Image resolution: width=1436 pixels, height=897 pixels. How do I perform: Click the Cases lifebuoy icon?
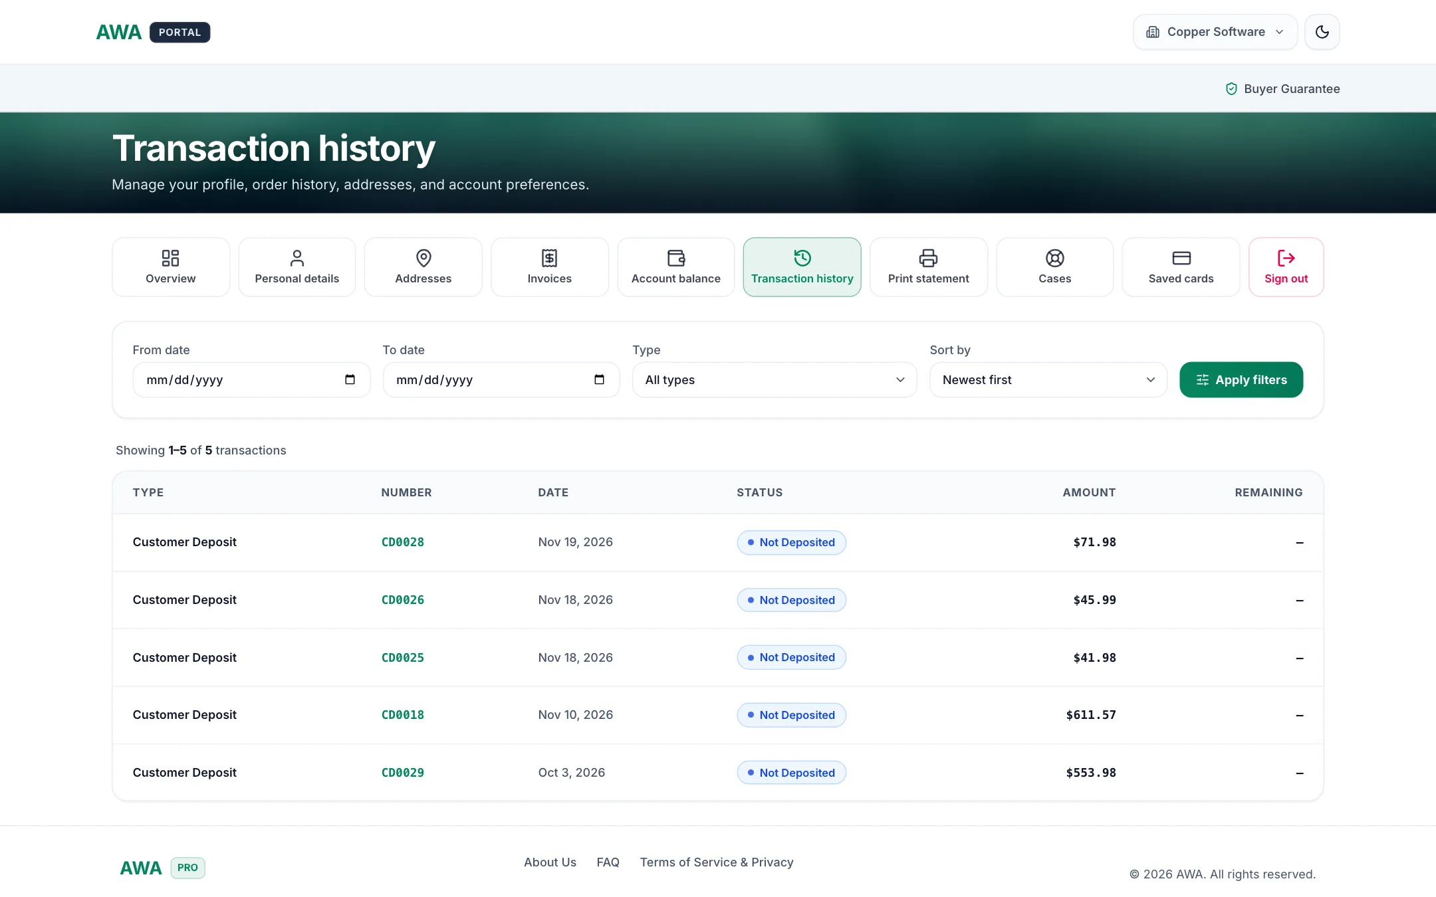(1055, 258)
